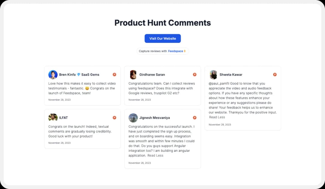Click the Product Hunt icon on Bren Kinfa's card

114,74
